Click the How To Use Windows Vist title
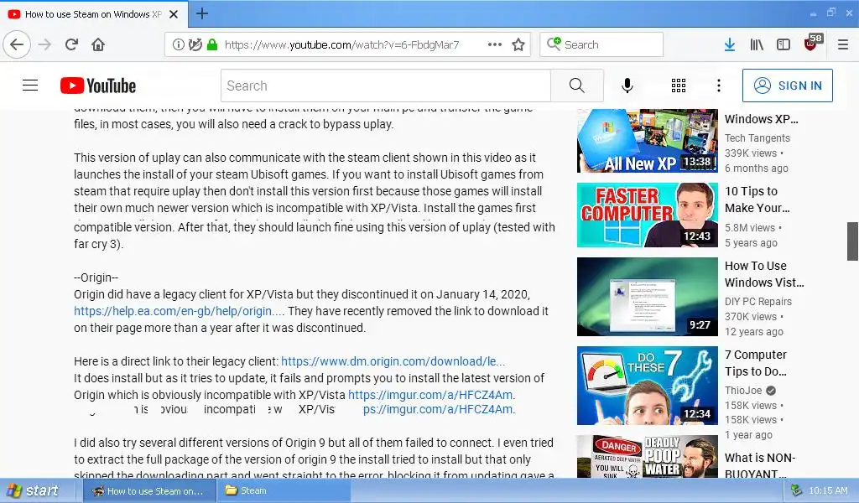859x503 pixels. (764, 274)
